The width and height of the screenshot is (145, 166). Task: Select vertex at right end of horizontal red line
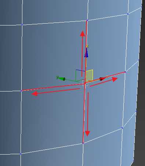pos(125,72)
